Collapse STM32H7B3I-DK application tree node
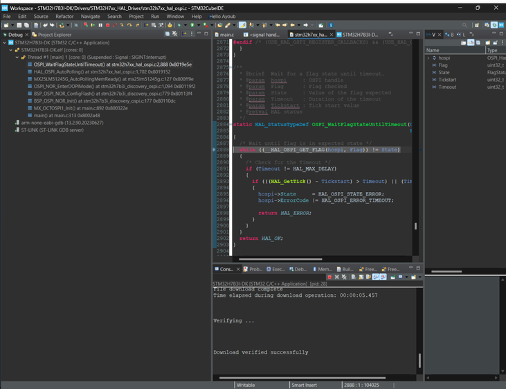Screen dimensions: 506x389 5,43
